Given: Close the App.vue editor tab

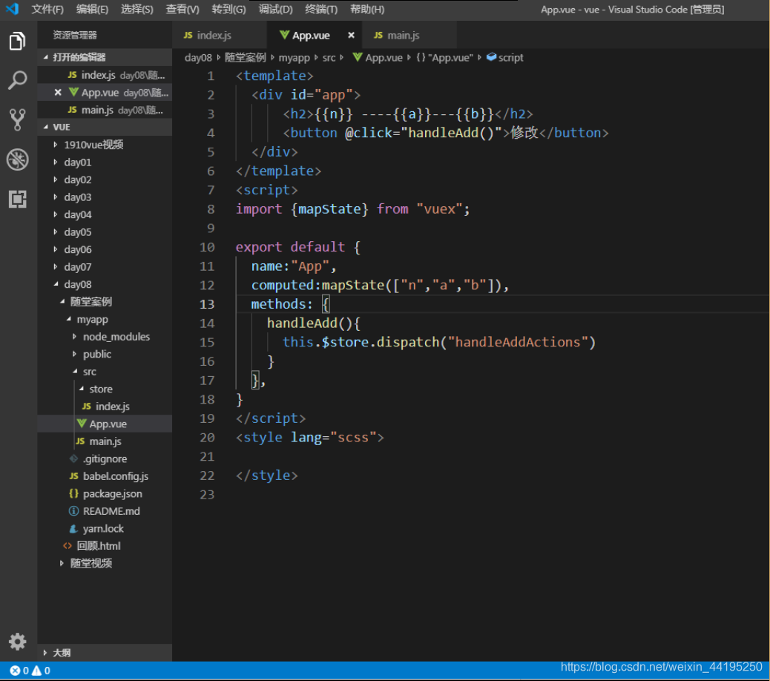Looking at the screenshot, I should coord(351,36).
